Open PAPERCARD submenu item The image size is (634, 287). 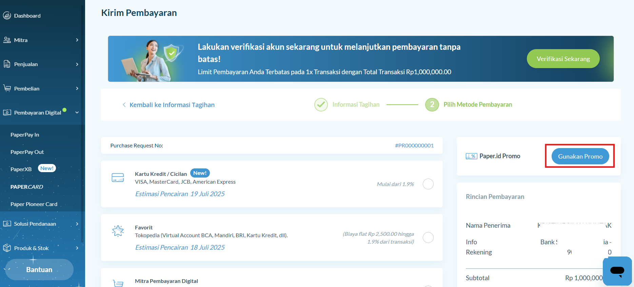coord(27,187)
